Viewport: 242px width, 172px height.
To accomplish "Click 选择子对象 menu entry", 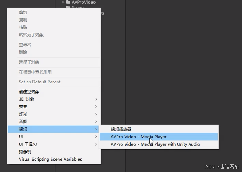I will [x=54, y=62].
